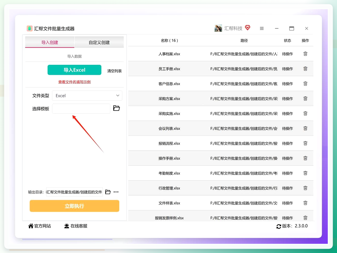Delete the 文件样表.xlsx row
The image size is (337, 253).
coord(305,203)
